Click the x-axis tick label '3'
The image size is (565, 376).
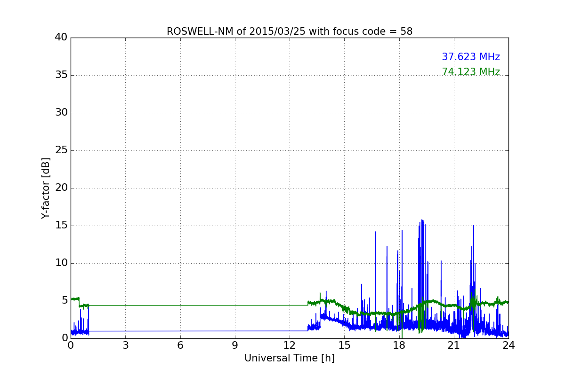click(125, 345)
